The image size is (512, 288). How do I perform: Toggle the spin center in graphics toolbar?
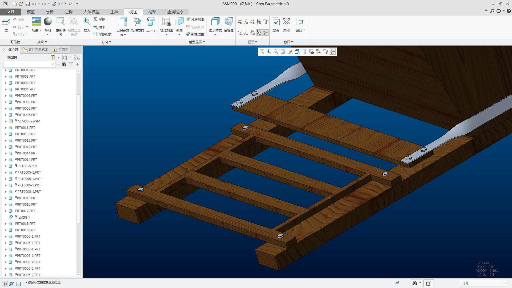pos(333,52)
